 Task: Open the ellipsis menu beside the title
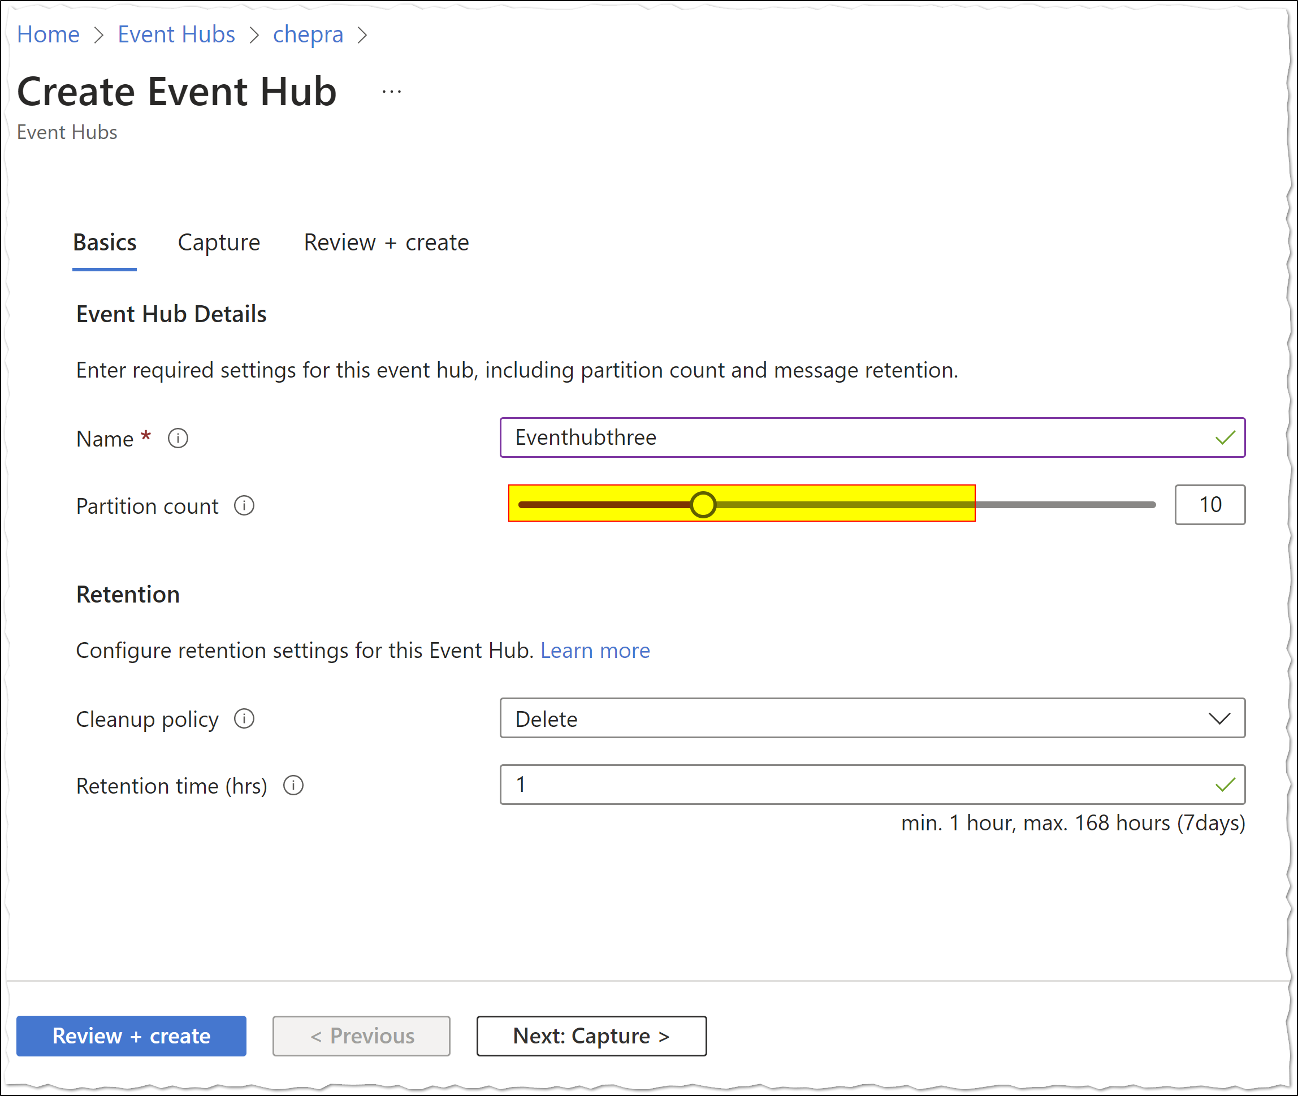pyautogui.click(x=391, y=92)
